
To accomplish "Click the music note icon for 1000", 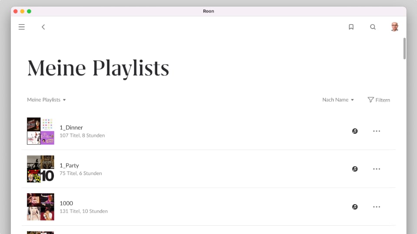I will point(355,207).
